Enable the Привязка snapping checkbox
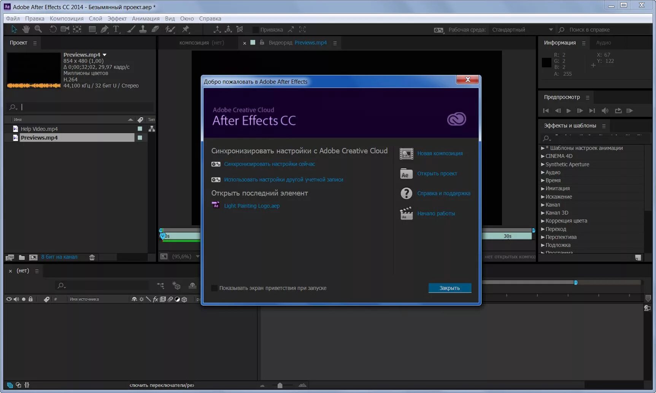The width and height of the screenshot is (656, 393). pos(256,30)
